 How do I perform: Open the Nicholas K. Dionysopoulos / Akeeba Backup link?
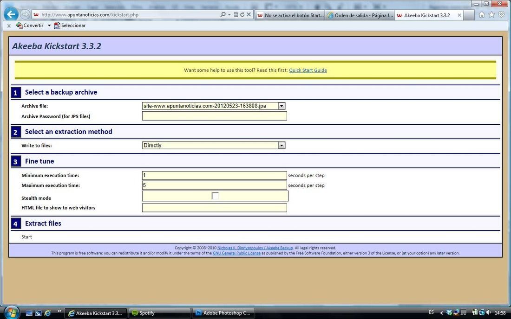point(255,248)
